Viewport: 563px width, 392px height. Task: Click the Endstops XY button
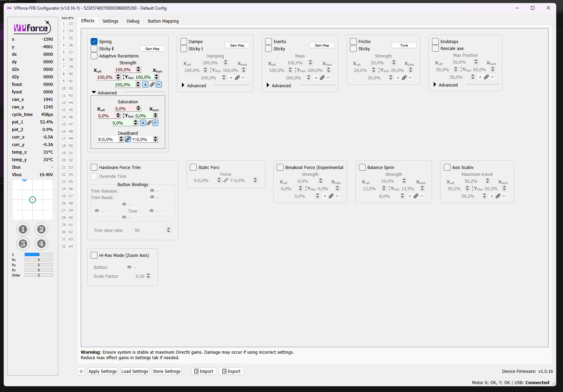(493, 77)
